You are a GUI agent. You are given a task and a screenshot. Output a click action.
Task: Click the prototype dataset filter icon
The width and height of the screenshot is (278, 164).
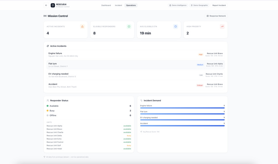tap(44, 157)
